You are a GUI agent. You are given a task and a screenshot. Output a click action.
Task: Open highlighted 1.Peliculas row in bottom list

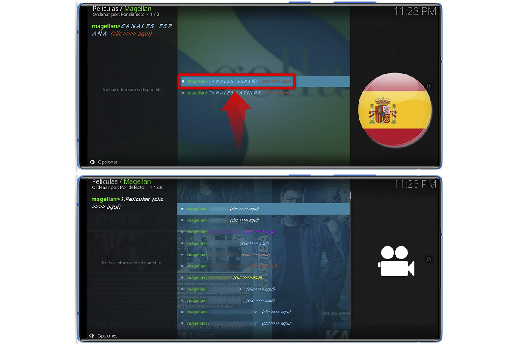click(x=264, y=209)
